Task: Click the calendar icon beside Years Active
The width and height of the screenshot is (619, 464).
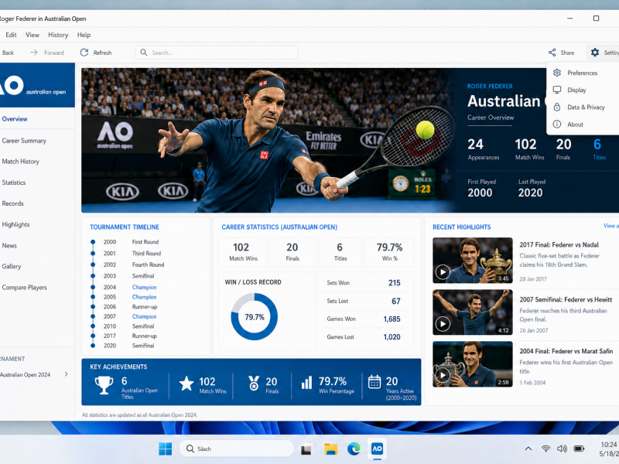Action: [x=374, y=382]
